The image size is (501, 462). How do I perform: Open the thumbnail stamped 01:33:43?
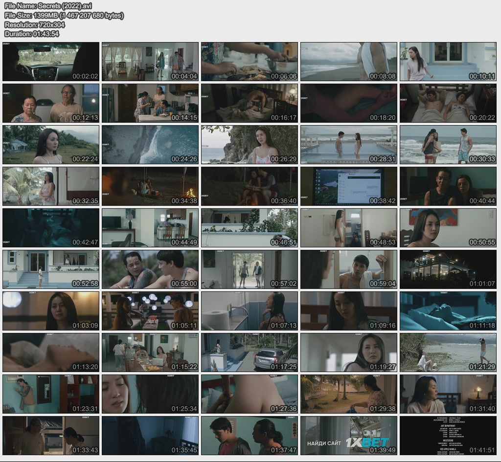(x=51, y=436)
